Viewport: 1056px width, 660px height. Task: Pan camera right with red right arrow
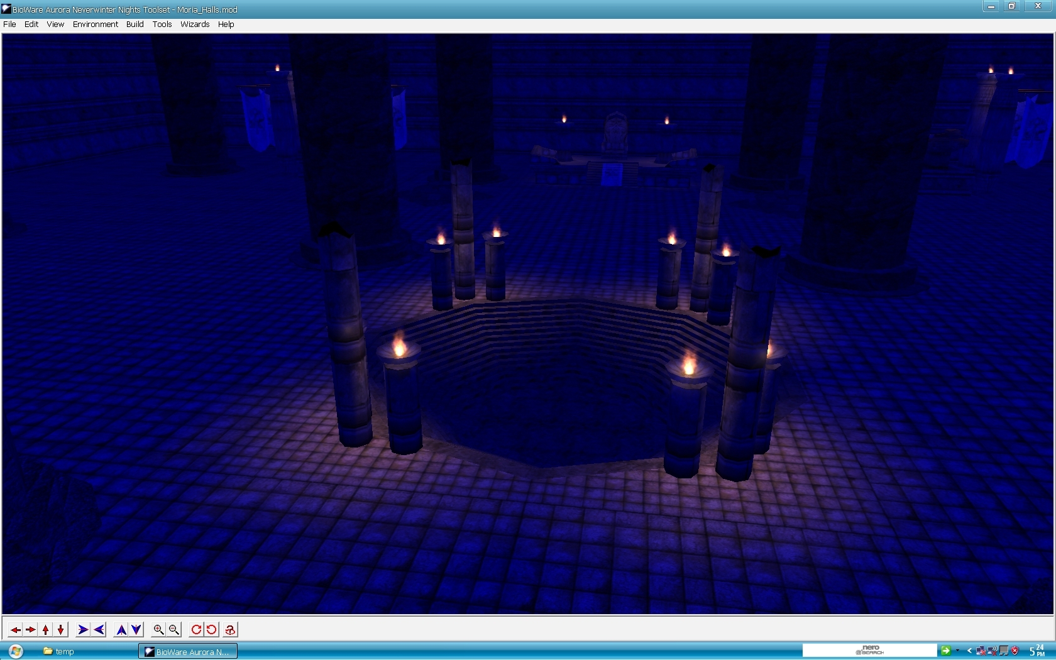point(30,630)
